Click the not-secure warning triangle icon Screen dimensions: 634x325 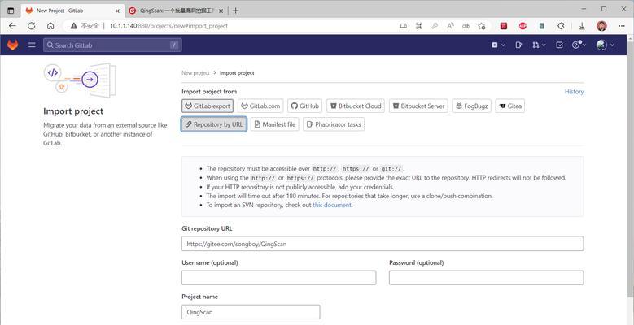pos(73,26)
